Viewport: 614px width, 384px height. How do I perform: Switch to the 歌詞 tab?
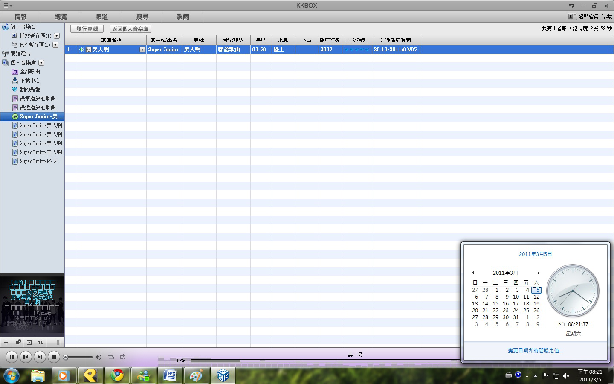point(182,17)
